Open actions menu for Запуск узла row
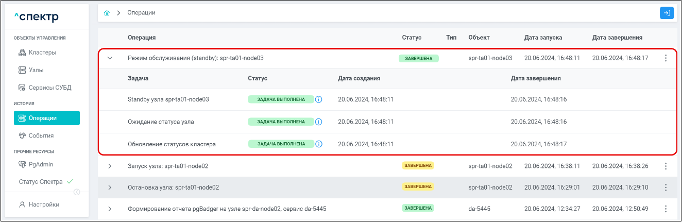The image size is (682, 222). pyautogui.click(x=666, y=166)
